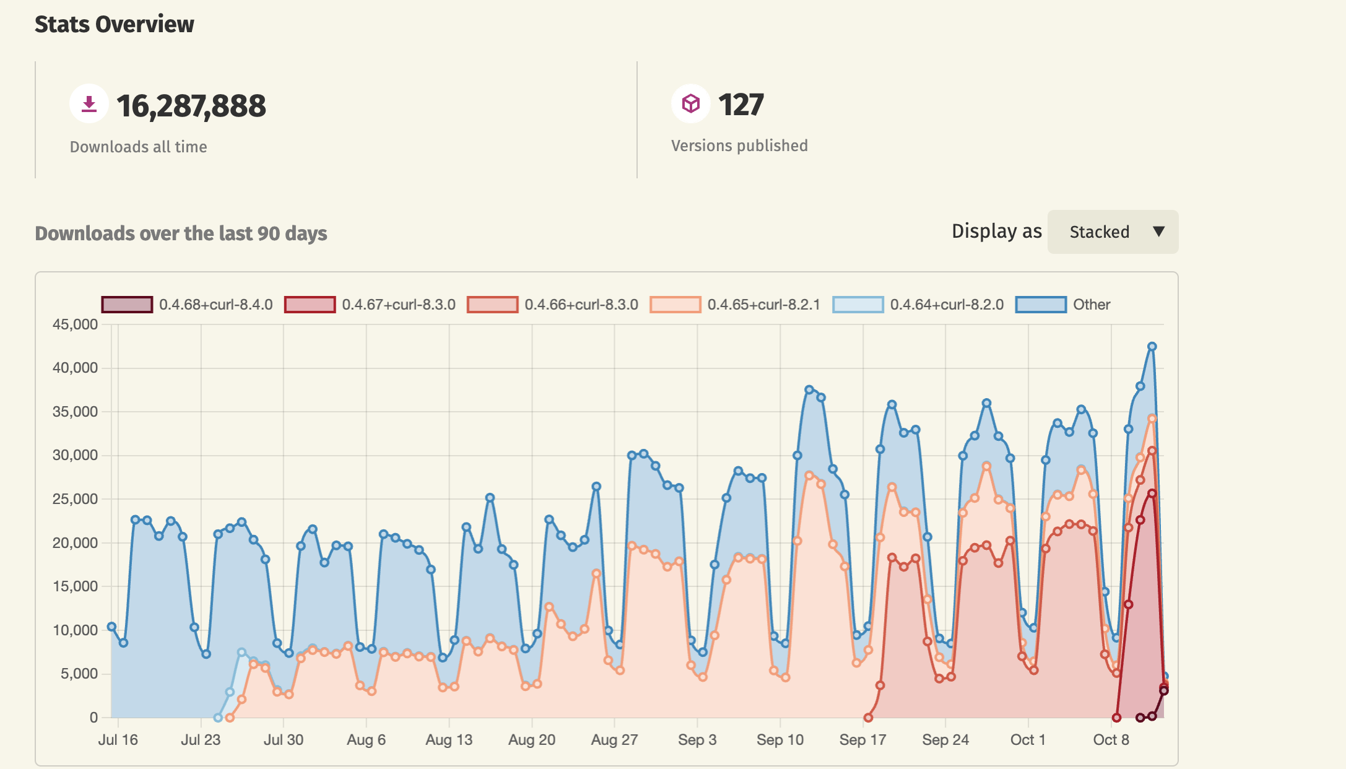
Task: Click the 5,000 y-axis label
Action: 79,674
